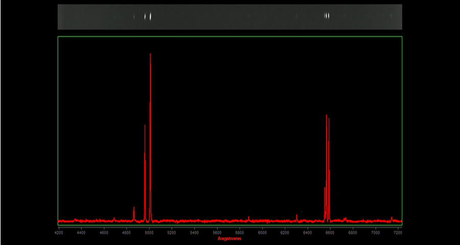The image size is (460, 245).
Task: Click the small peak near 4861 Angstroms
Action: 134,208
